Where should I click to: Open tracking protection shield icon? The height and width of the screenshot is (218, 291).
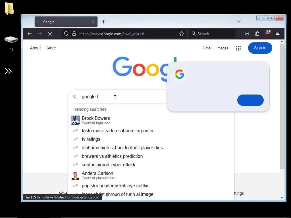click(66, 34)
